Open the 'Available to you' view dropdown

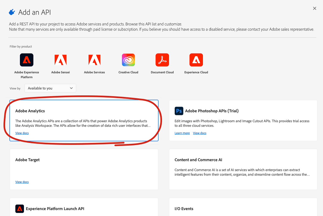click(x=50, y=88)
